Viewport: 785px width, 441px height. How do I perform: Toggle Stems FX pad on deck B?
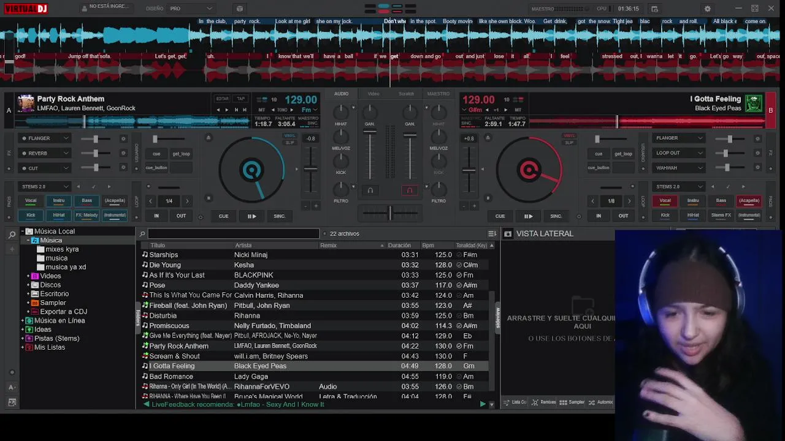[x=721, y=215]
